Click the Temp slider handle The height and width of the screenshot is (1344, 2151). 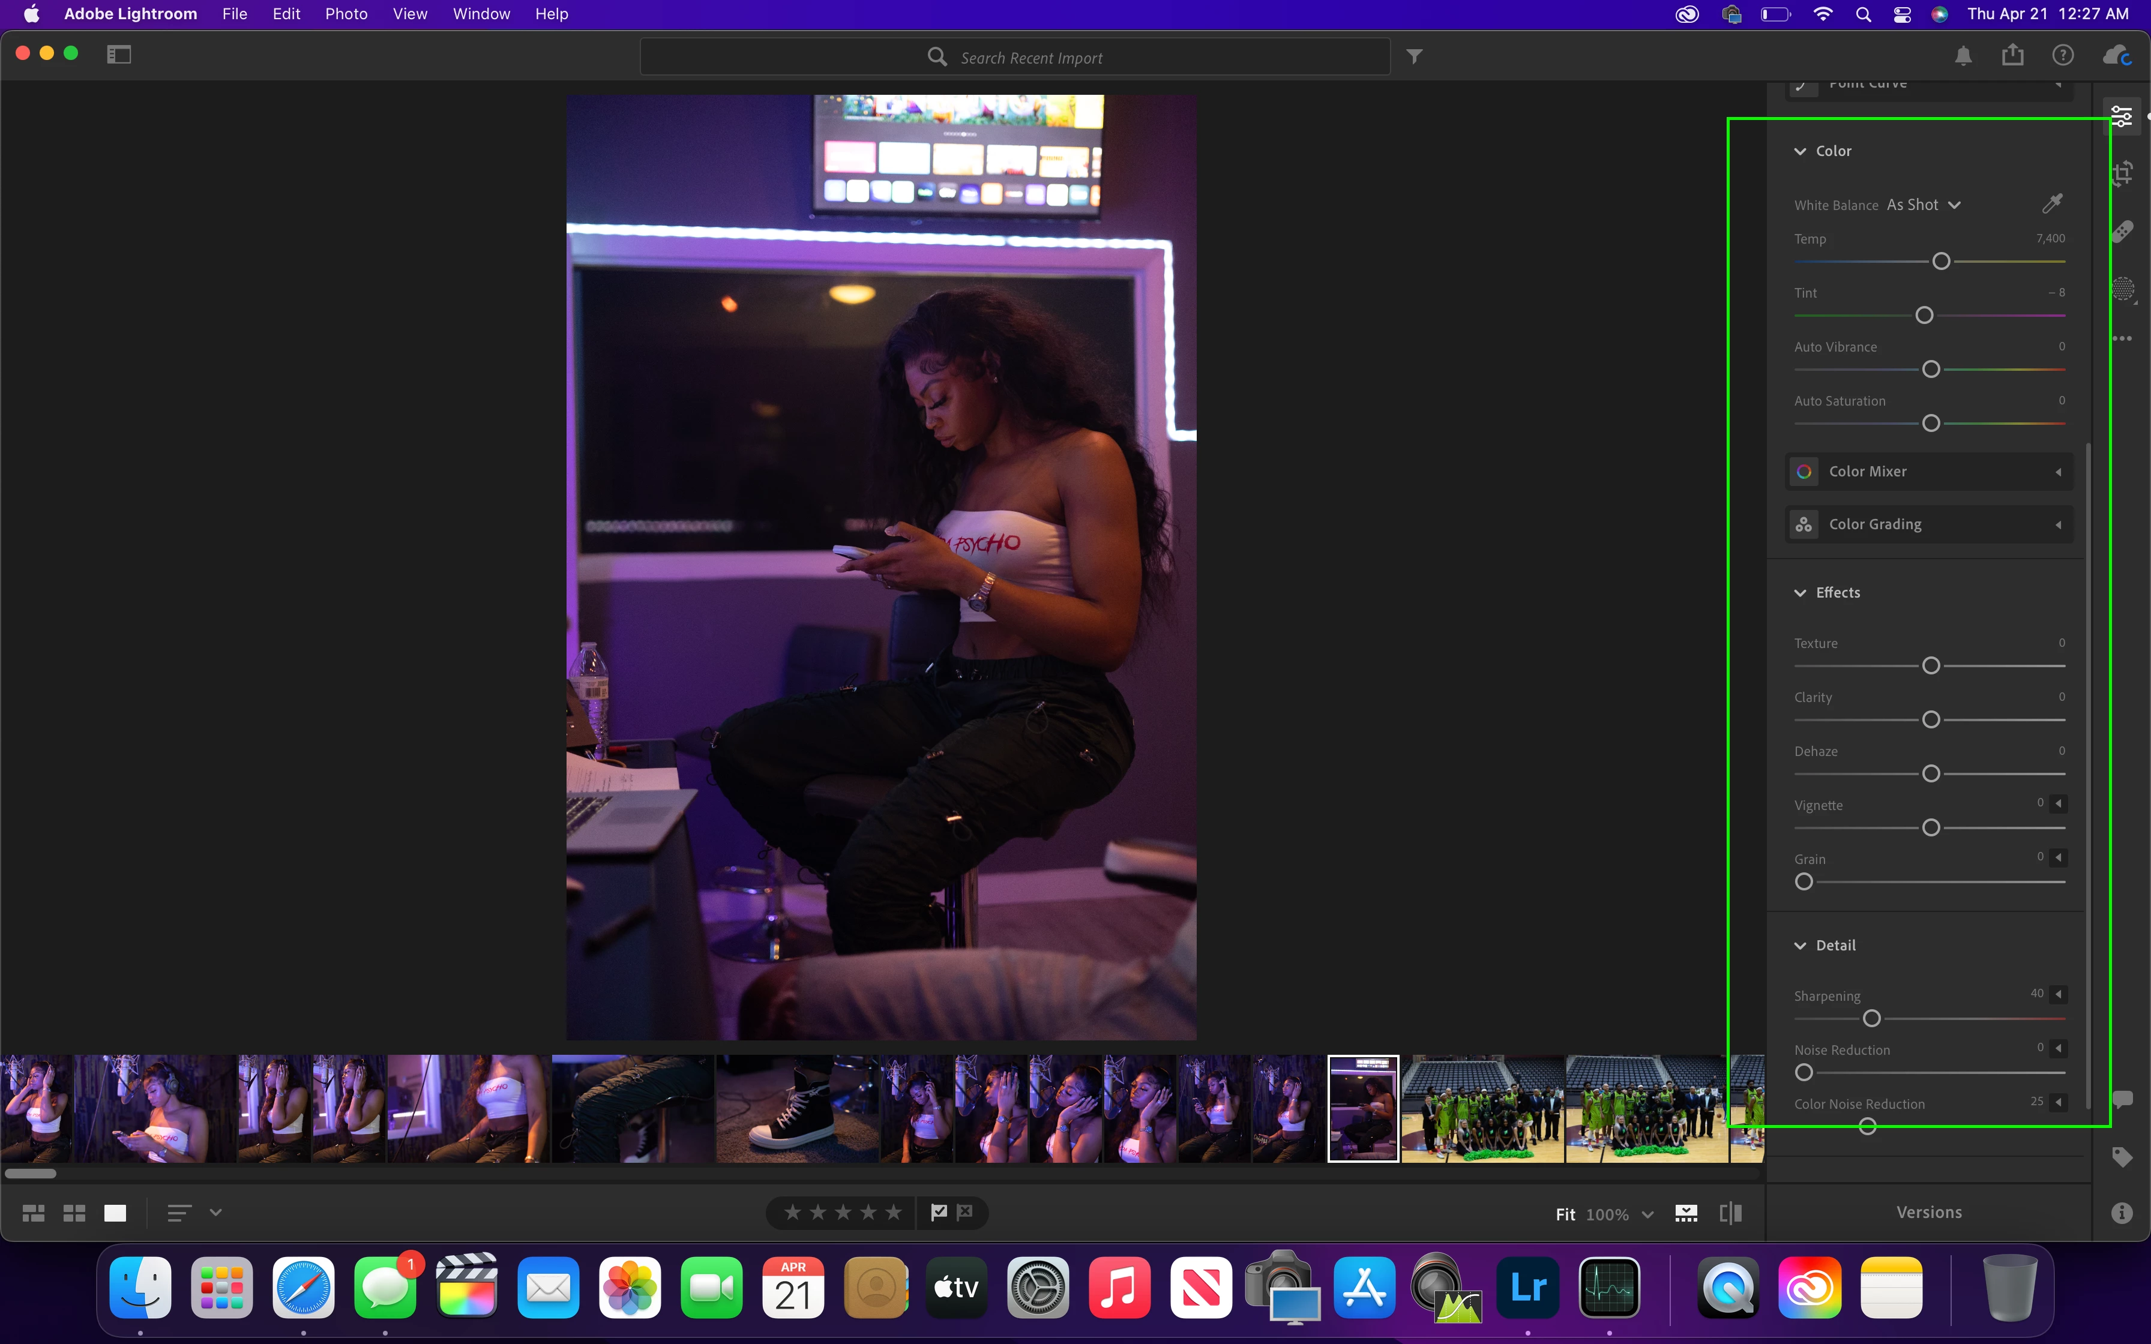click(1941, 262)
